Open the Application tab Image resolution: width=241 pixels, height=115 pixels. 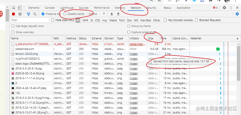pyautogui.click(x=184, y=8)
